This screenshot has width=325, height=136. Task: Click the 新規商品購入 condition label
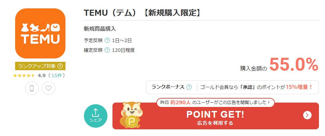[100, 29]
